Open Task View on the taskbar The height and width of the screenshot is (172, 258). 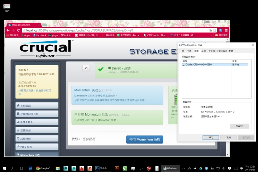[21, 168]
